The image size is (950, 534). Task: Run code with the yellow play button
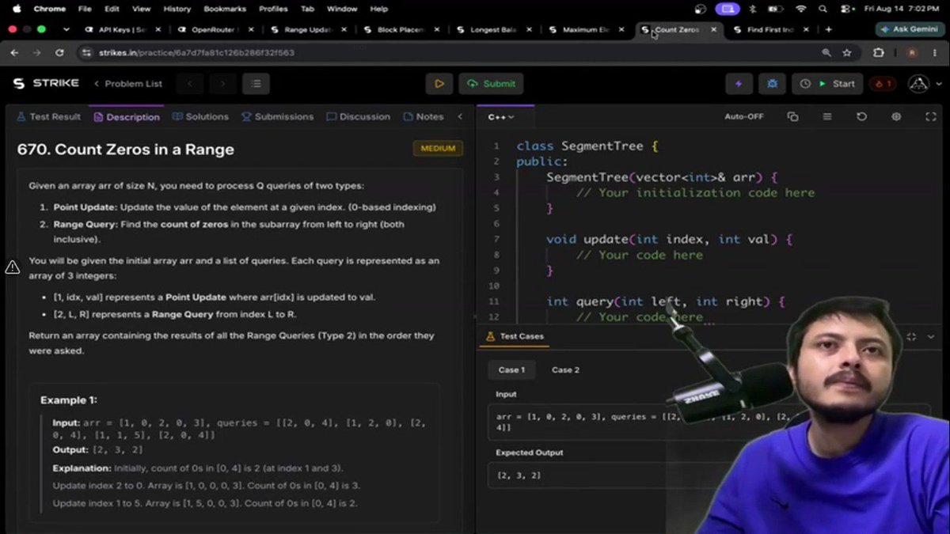(439, 84)
